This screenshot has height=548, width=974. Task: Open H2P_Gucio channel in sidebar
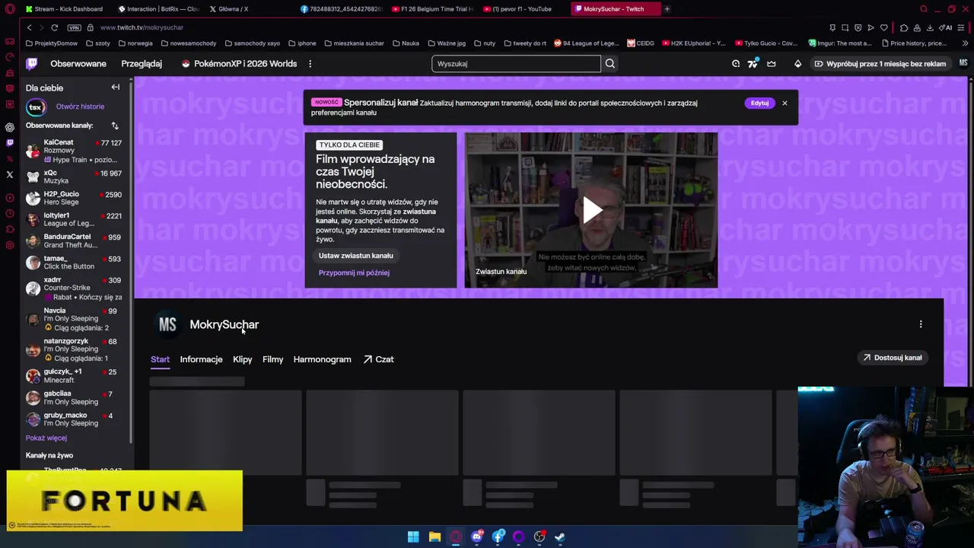coord(75,198)
